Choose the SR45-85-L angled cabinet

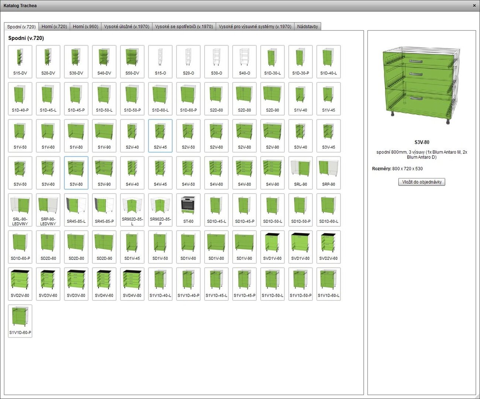click(76, 209)
